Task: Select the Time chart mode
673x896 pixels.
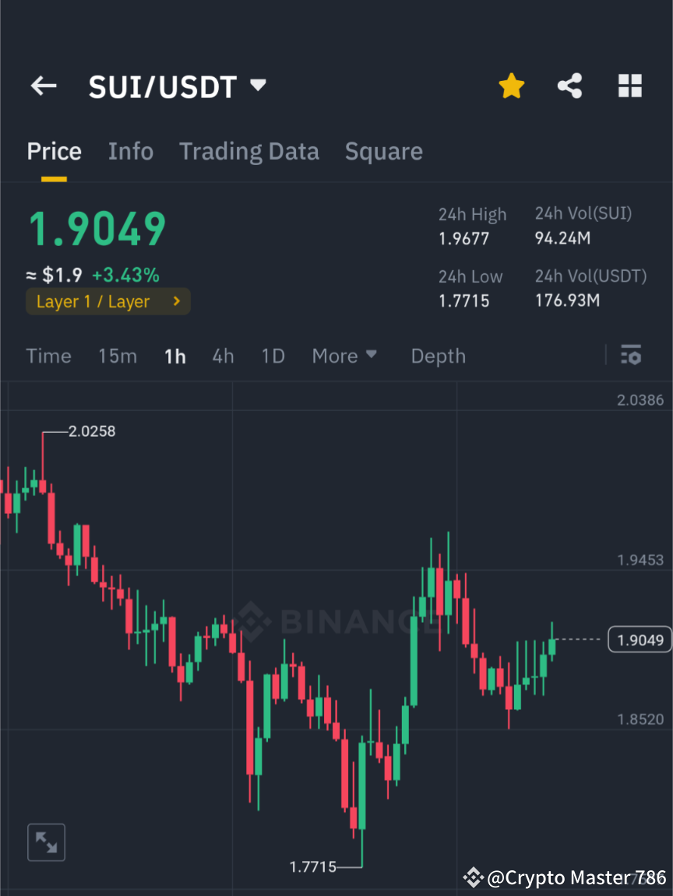Action: coord(48,355)
